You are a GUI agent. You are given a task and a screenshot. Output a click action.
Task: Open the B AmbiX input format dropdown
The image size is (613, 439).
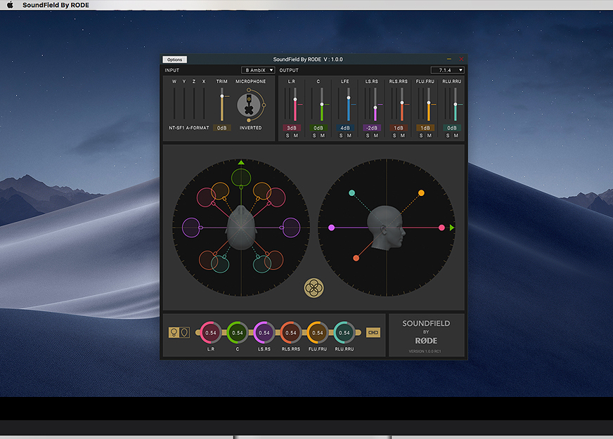tap(258, 70)
